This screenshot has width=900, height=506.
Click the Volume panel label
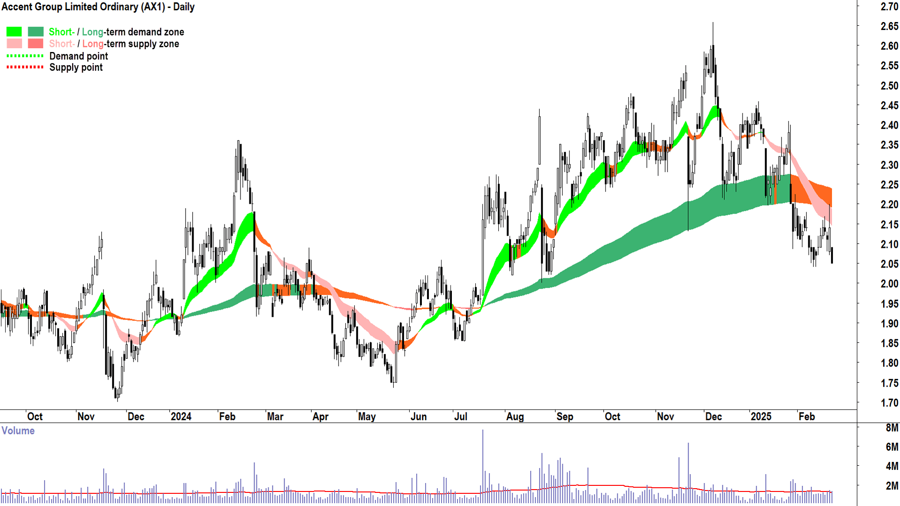click(18, 431)
